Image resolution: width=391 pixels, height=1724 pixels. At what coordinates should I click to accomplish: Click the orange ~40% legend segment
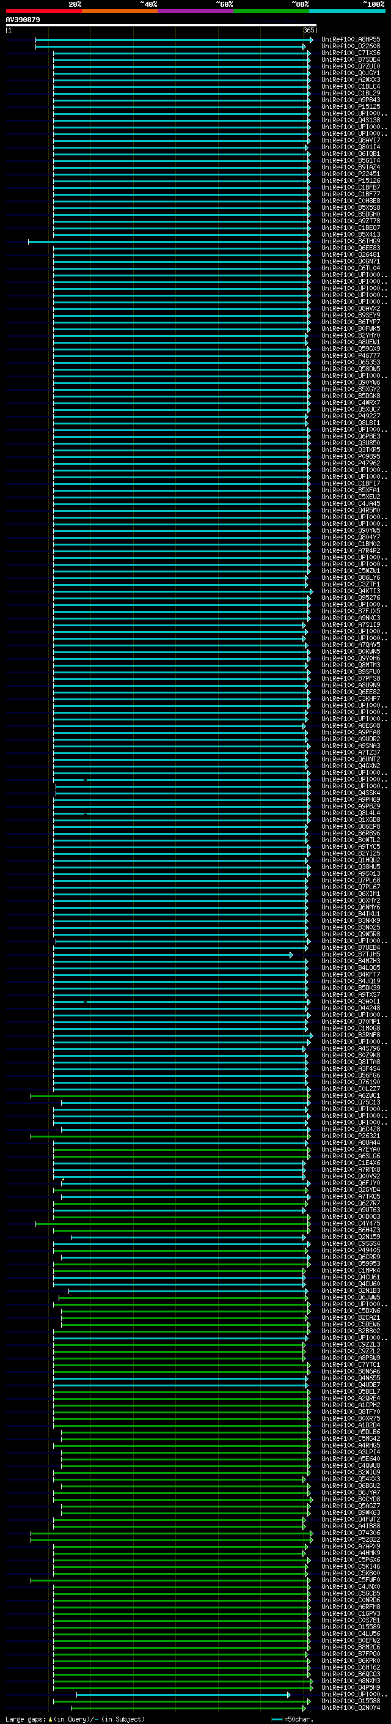click(120, 12)
